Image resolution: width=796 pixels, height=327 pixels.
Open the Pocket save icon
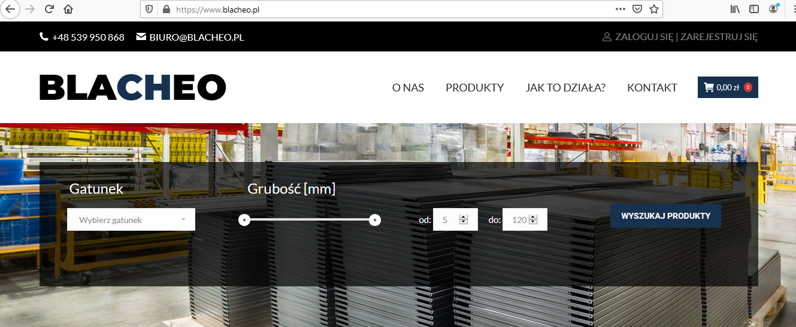[x=637, y=9]
